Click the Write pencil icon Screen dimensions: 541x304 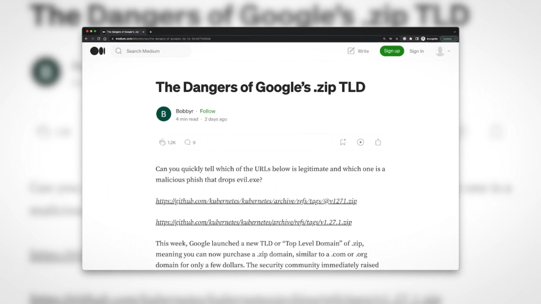[351, 51]
